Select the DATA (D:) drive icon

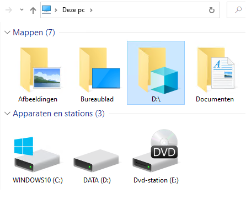(96, 160)
